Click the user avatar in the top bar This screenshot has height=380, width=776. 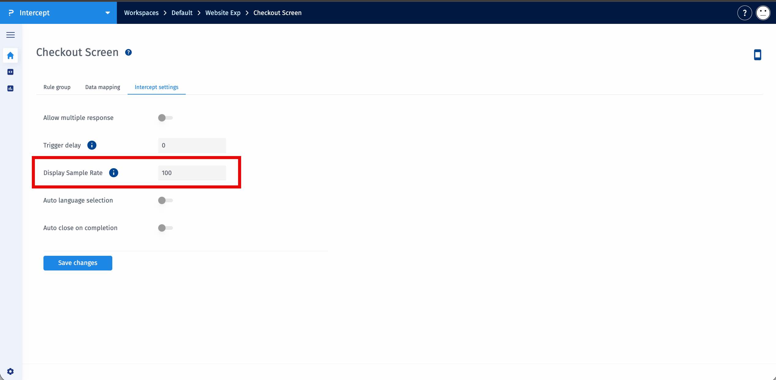(x=763, y=13)
